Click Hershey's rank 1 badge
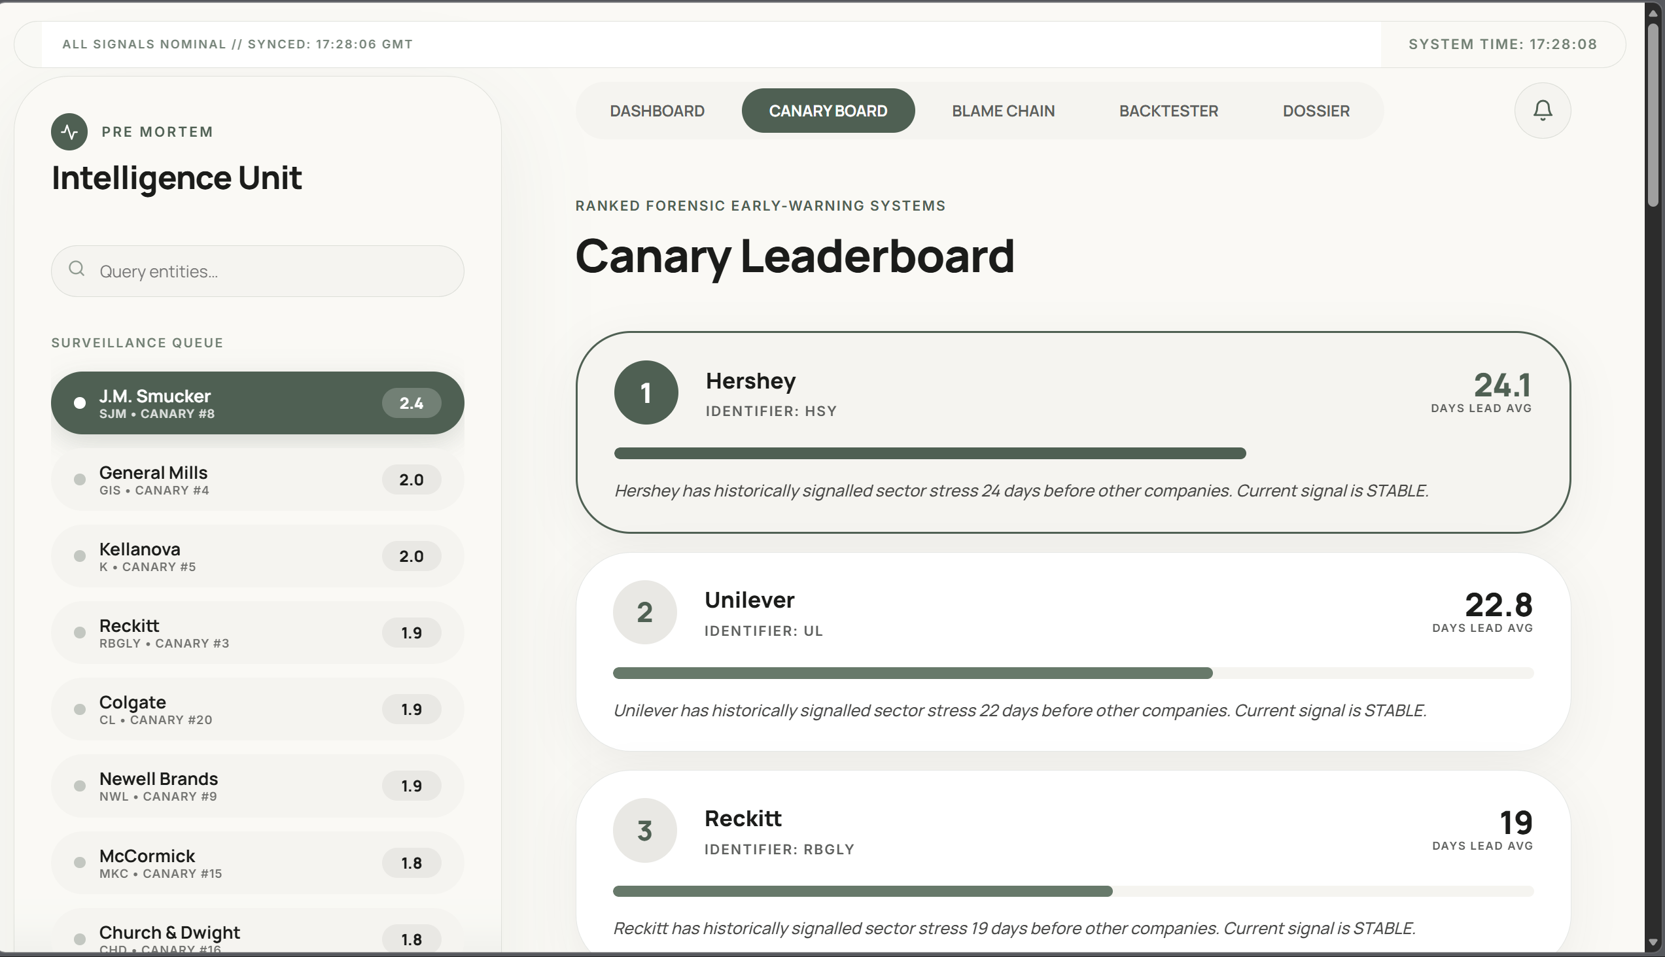 pos(646,392)
